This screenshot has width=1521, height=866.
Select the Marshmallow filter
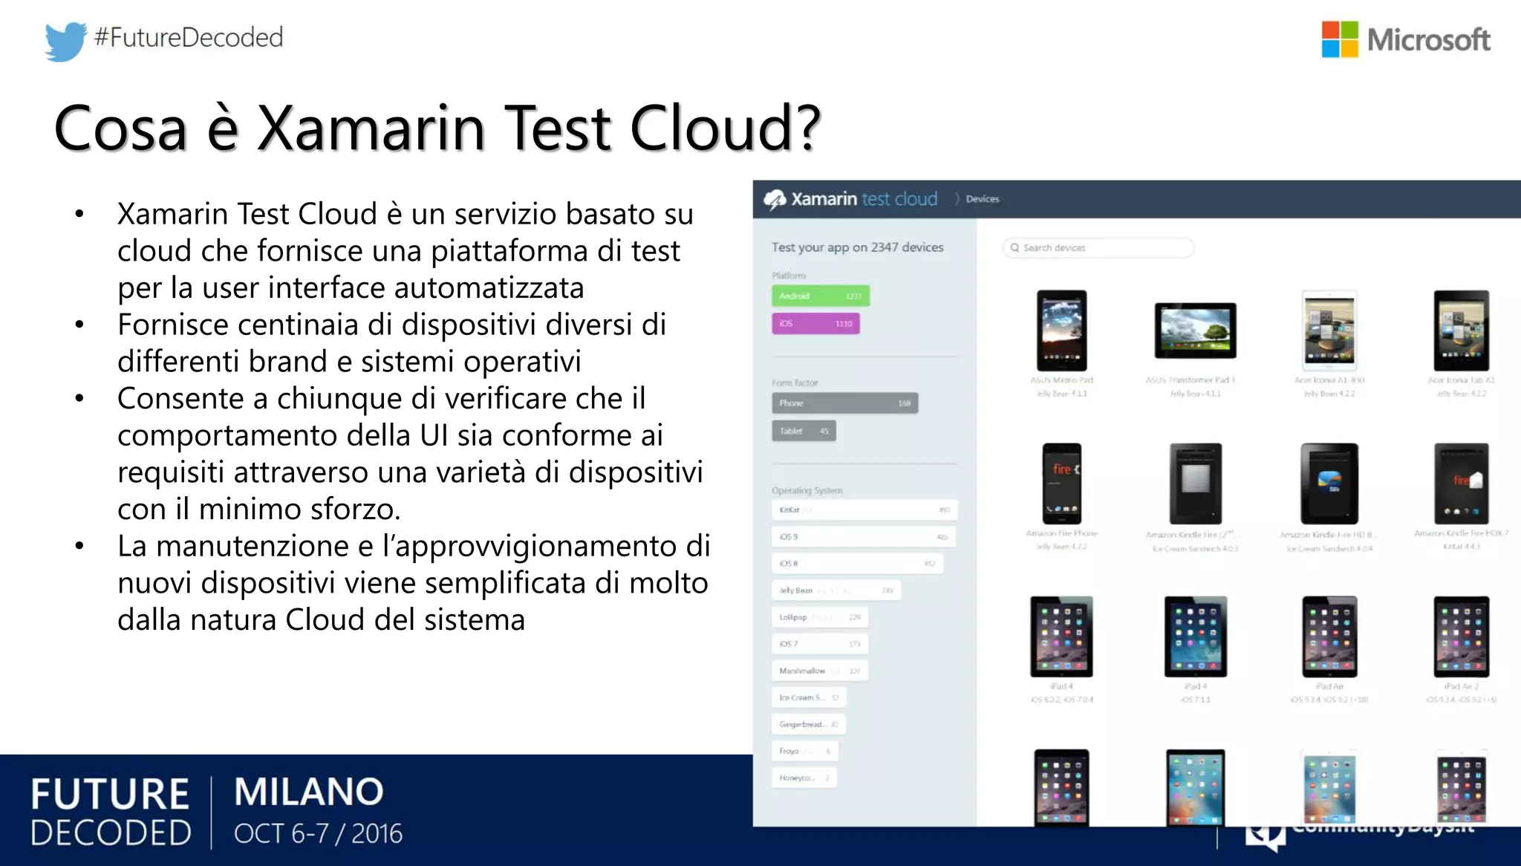point(820,671)
